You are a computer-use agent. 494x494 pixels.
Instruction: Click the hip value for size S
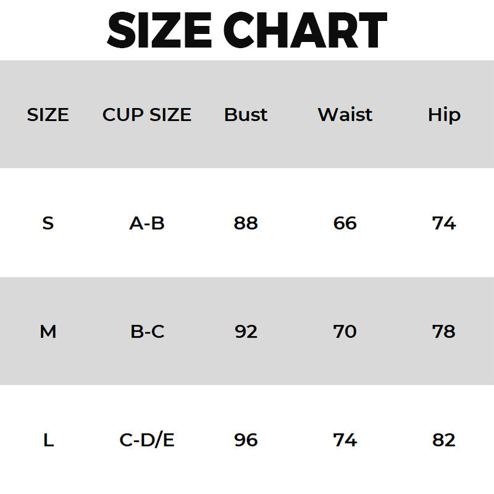coord(444,223)
